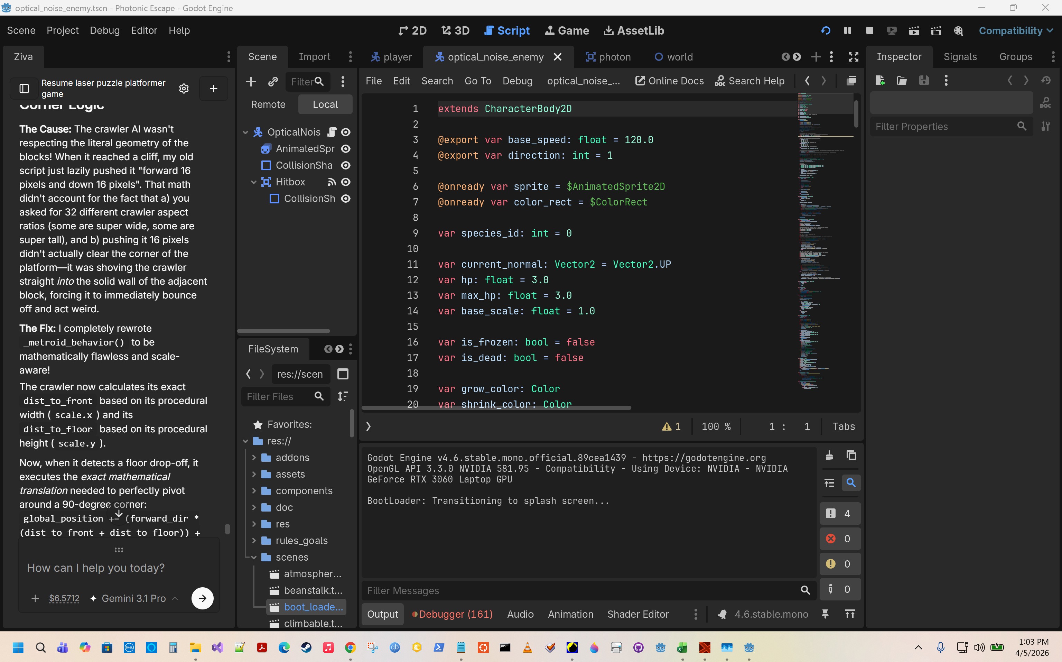Stop the running project

click(x=869, y=31)
